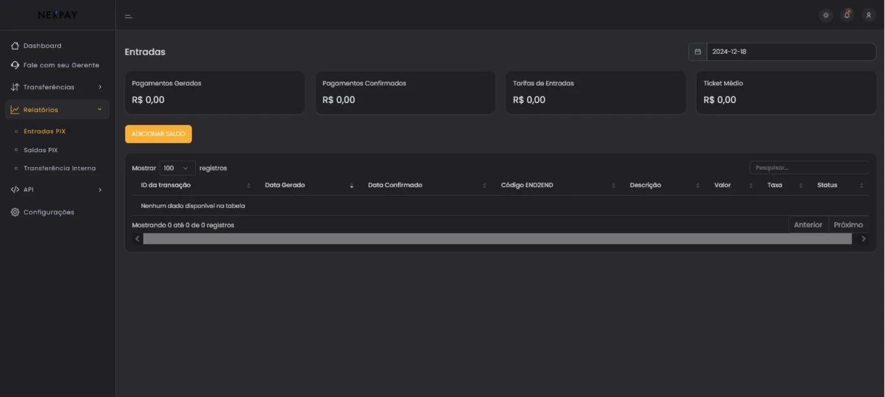The width and height of the screenshot is (885, 397).
Task: Select Saídas PIX report
Action: pyautogui.click(x=41, y=150)
